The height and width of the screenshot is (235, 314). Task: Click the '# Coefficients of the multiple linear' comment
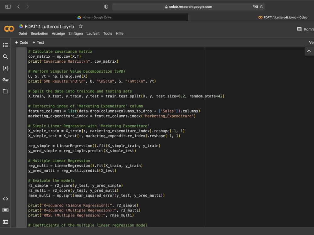point(88,225)
